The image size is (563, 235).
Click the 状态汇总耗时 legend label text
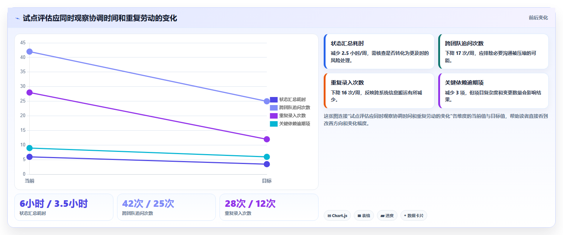coord(293,100)
